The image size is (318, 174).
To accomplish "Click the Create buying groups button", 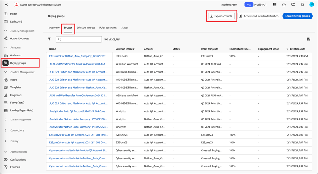I will click(x=297, y=16).
